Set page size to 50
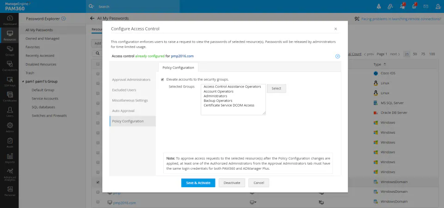Image resolution: width=444 pixels, height=208 pixels. [415, 54]
